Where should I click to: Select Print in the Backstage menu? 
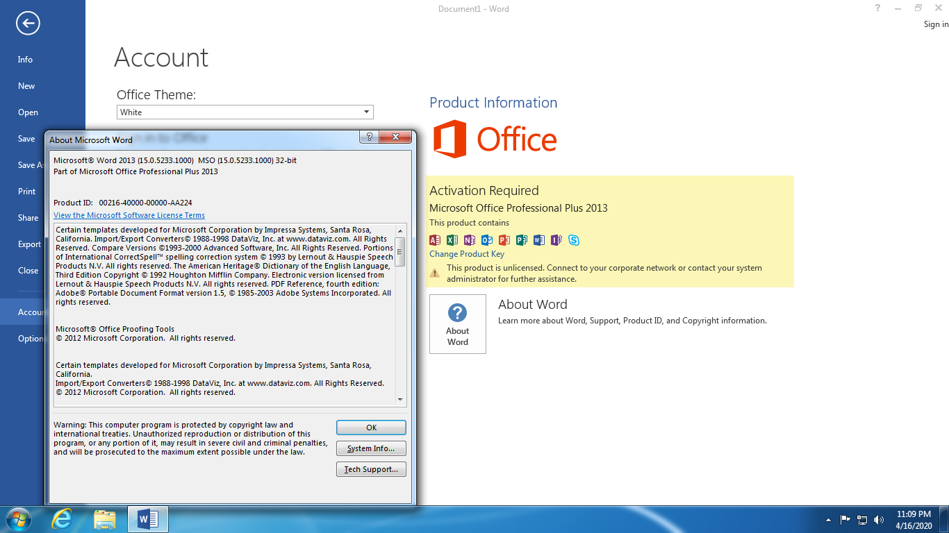pyautogui.click(x=27, y=192)
